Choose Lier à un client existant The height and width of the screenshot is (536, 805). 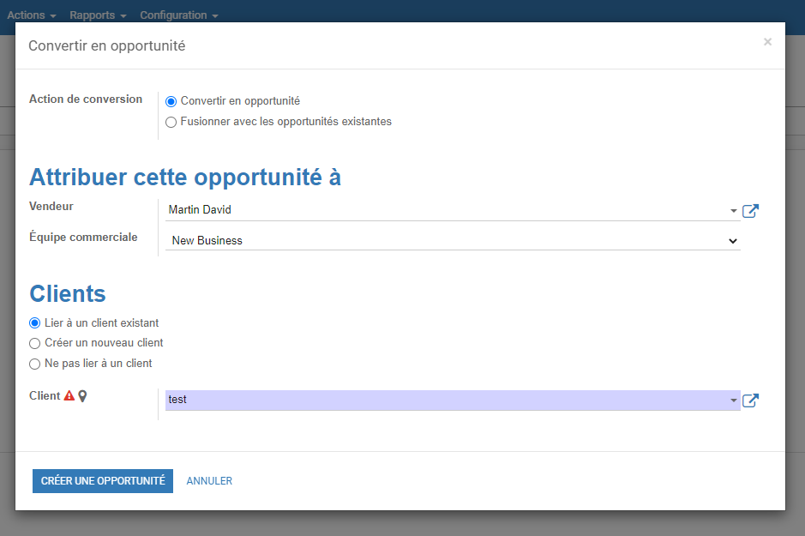click(x=34, y=323)
